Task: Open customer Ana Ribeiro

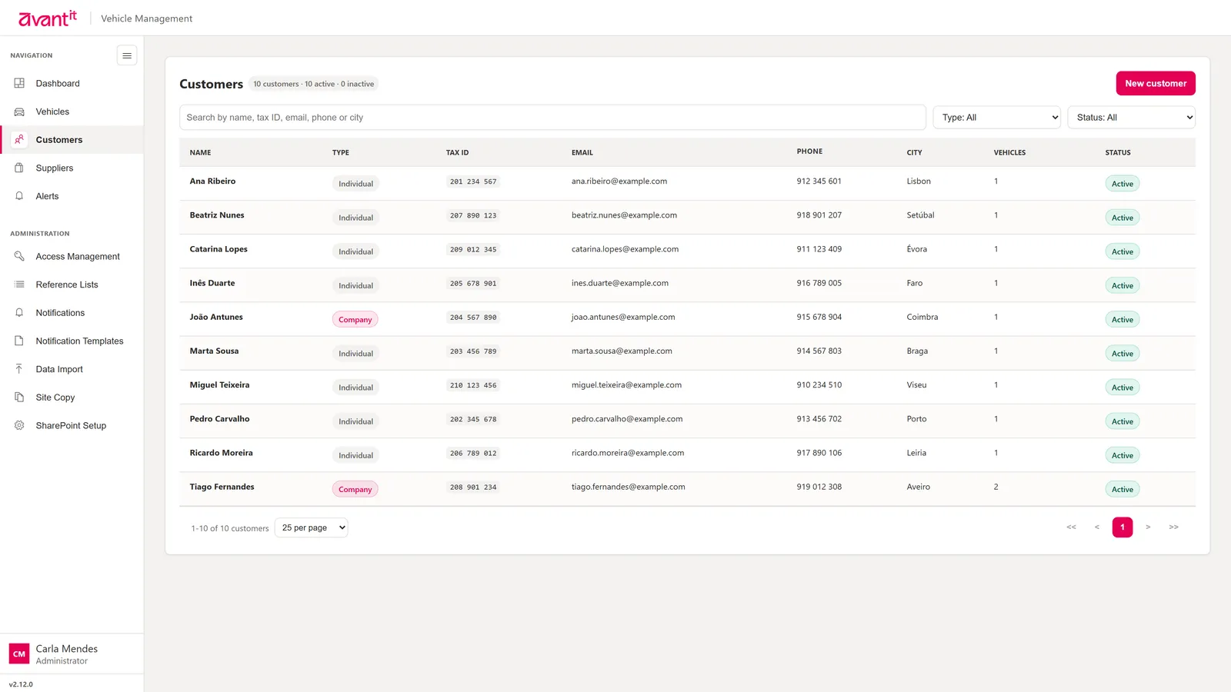Action: pyautogui.click(x=212, y=181)
